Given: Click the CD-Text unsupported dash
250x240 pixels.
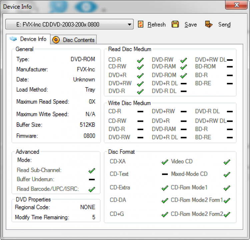Looking at the screenshot, I should tap(165, 174).
